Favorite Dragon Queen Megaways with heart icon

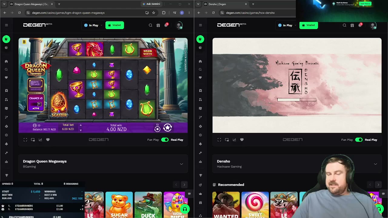coord(48,140)
